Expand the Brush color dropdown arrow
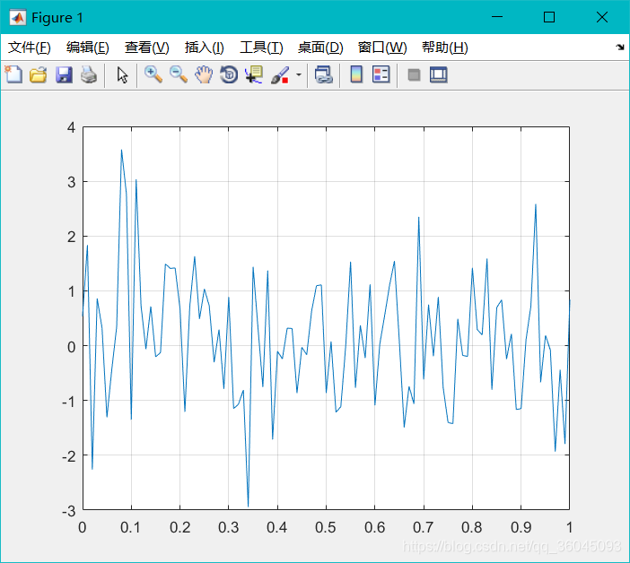The height and width of the screenshot is (563, 630). (x=298, y=75)
